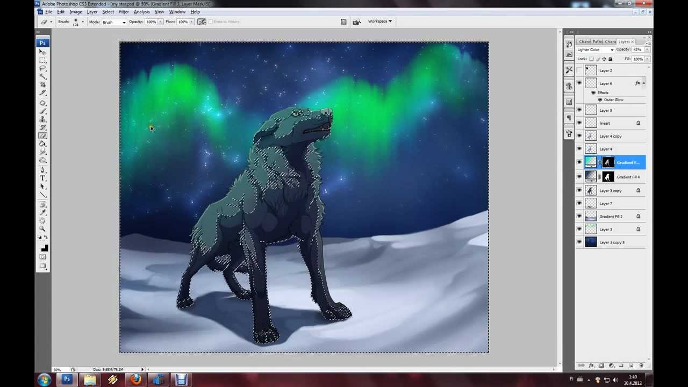The width and height of the screenshot is (688, 387).
Task: Select the Paint Bucket tool
Action: (42, 144)
